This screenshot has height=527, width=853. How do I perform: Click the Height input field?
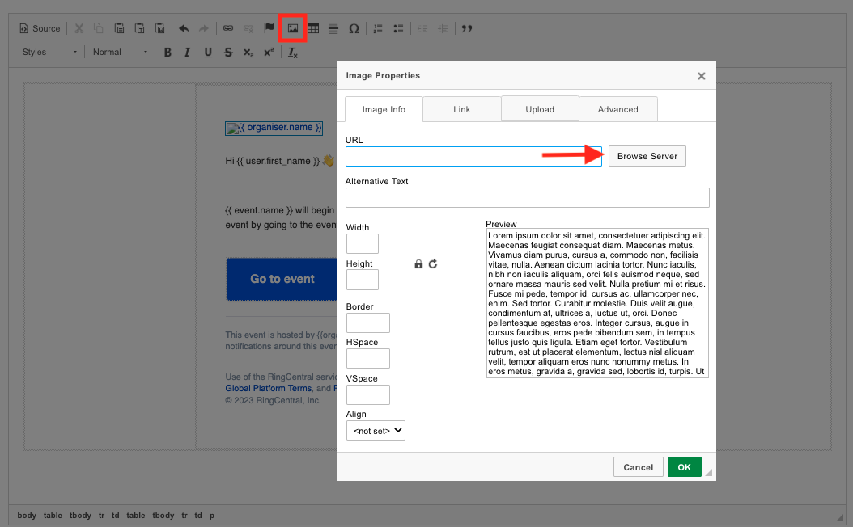363,280
